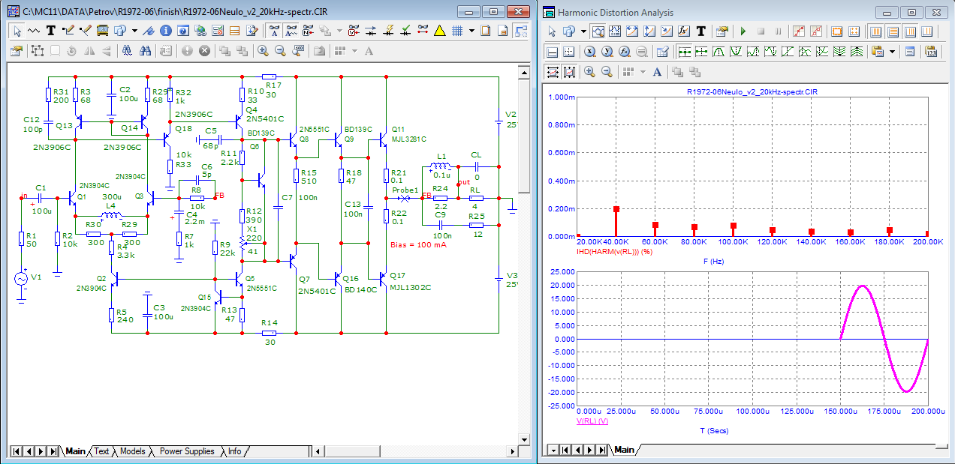The height and width of the screenshot is (464, 955).
Task: Open dropdown arrow beside 3D shapes icon in schematic toolbar
Action: tap(134, 31)
